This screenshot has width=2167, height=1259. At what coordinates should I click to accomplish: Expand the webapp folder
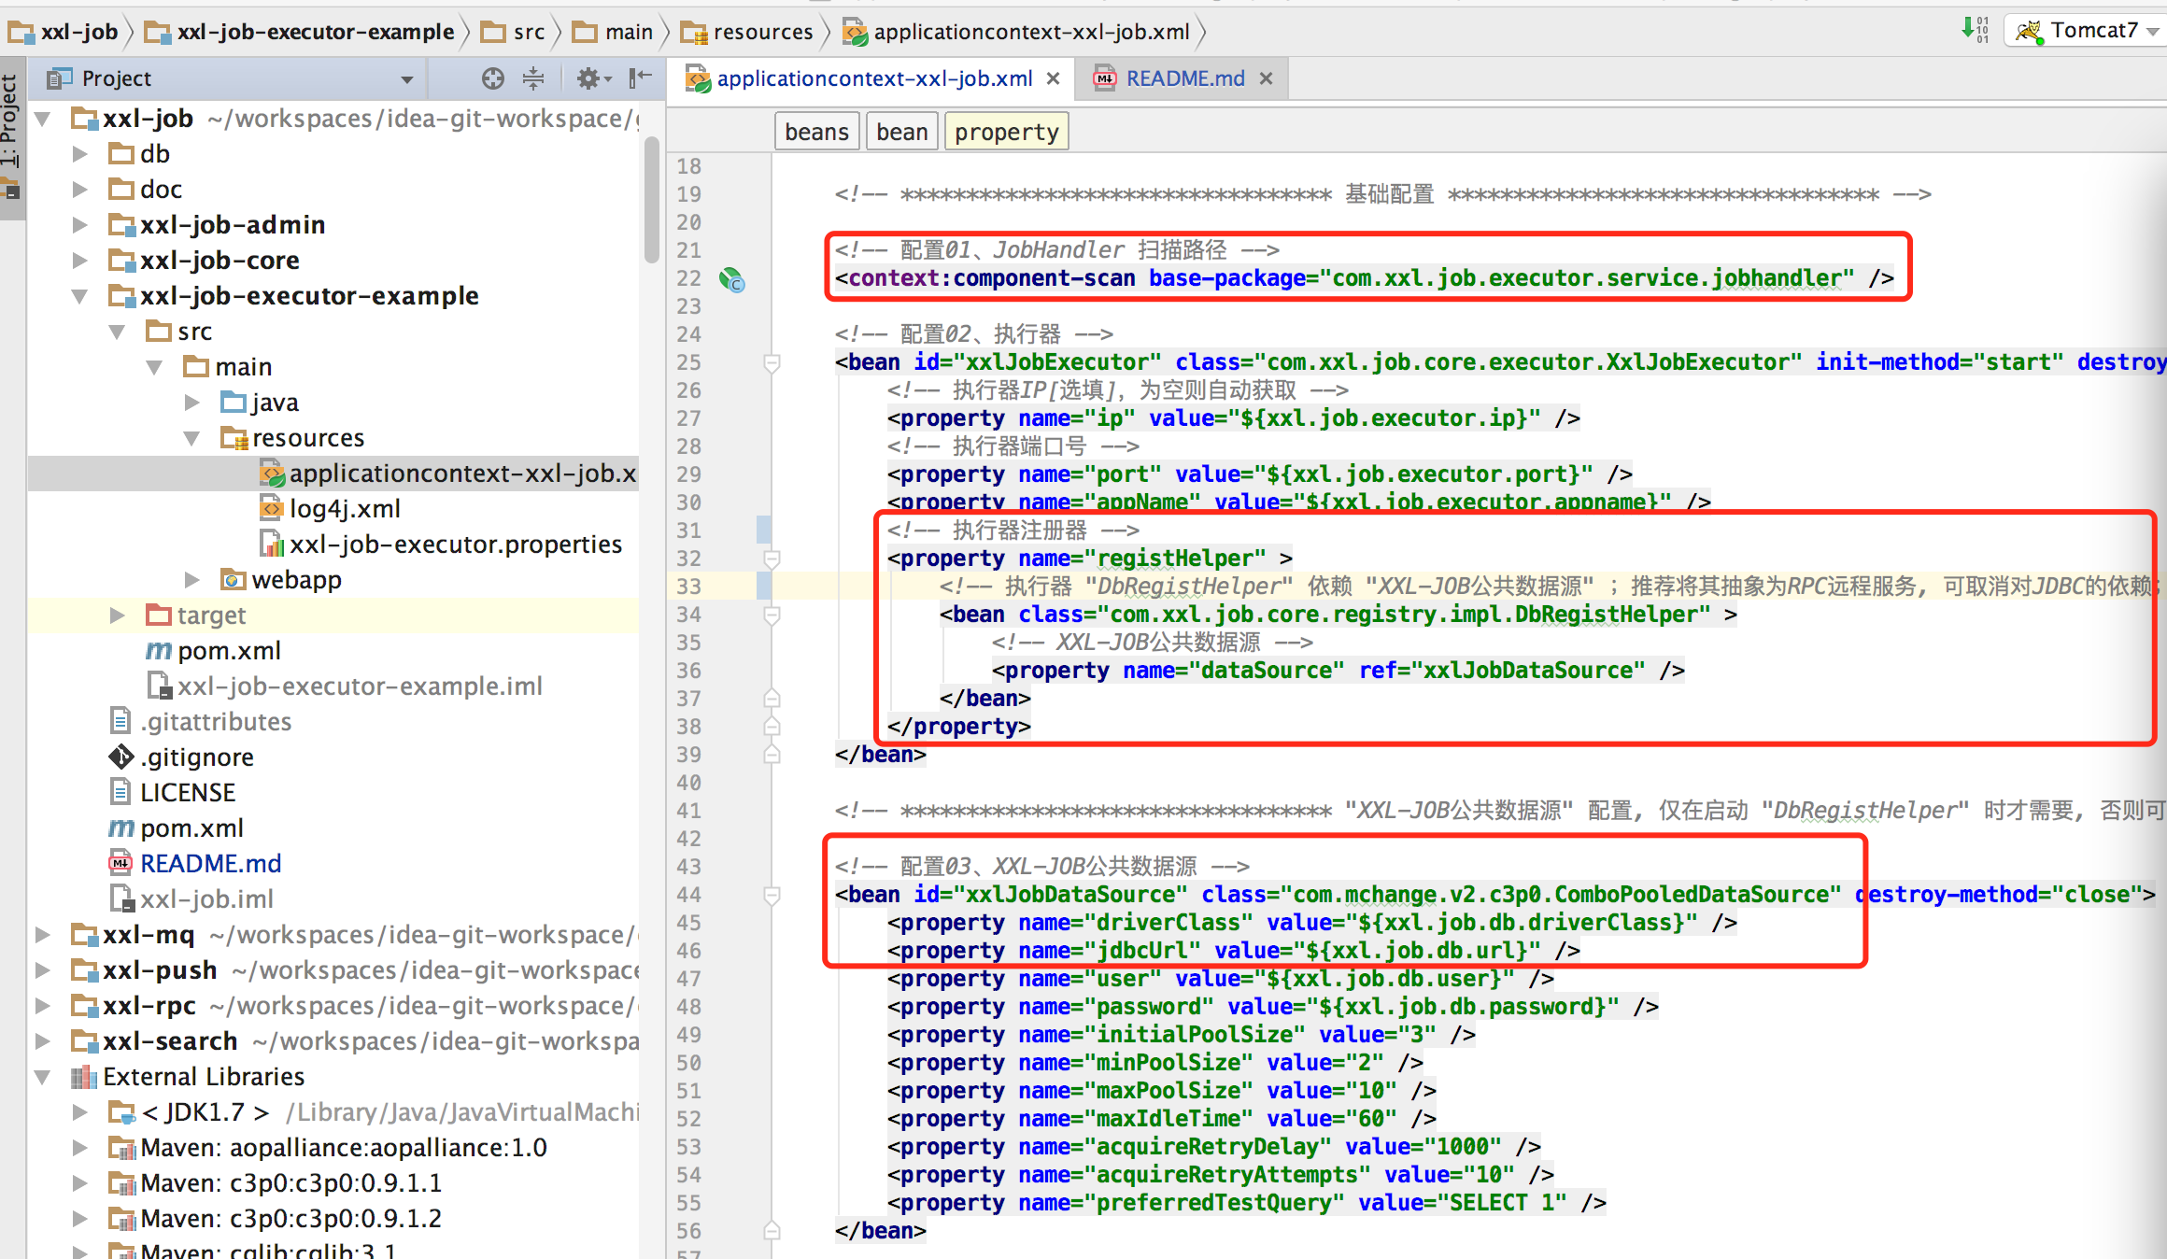(x=191, y=580)
